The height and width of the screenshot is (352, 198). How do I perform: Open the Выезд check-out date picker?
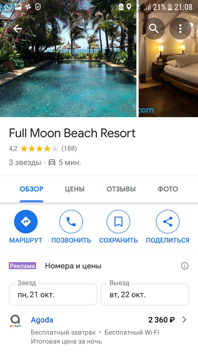pyautogui.click(x=145, y=295)
